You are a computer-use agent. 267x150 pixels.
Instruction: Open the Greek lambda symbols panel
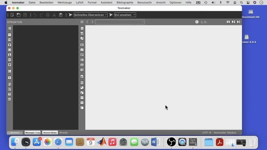[x=10, y=55]
